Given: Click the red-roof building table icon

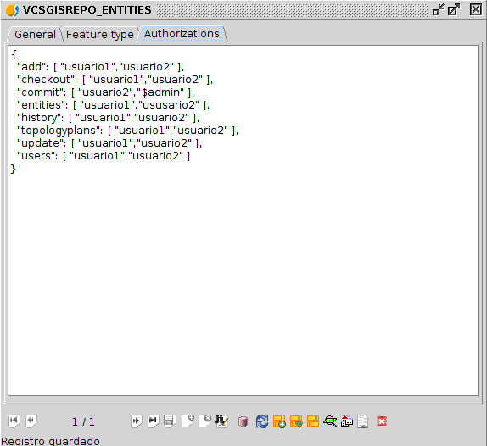Looking at the screenshot, I should point(347,421).
